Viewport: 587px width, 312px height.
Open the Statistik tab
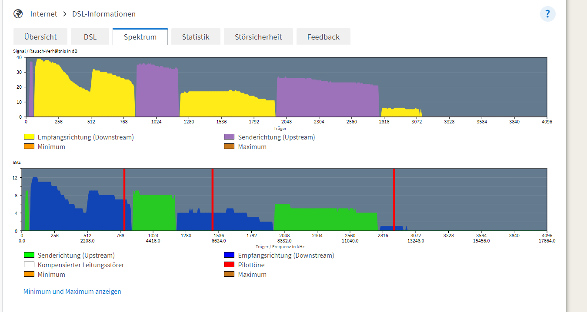coord(196,37)
